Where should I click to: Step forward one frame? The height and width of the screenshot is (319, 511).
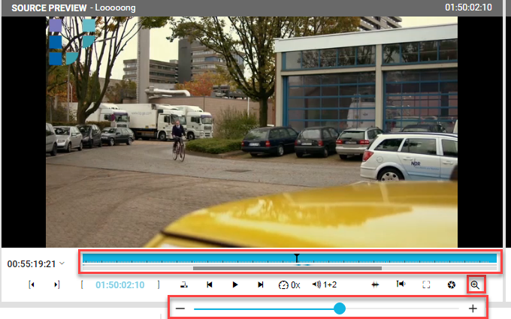(x=261, y=285)
